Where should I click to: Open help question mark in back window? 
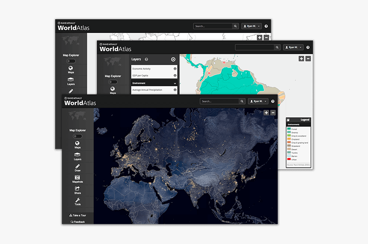tap(266, 26)
